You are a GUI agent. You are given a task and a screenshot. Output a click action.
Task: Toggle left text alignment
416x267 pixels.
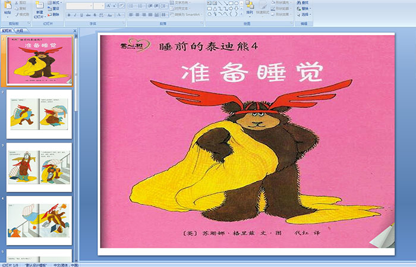coord(131,15)
